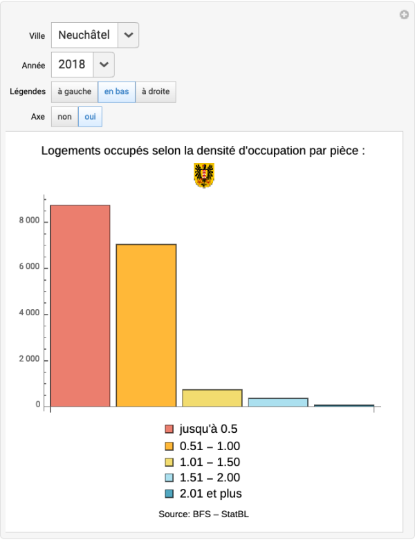The image size is (415, 540).
Task: Click the plus icon in top-right corner
Action: pyautogui.click(x=405, y=15)
